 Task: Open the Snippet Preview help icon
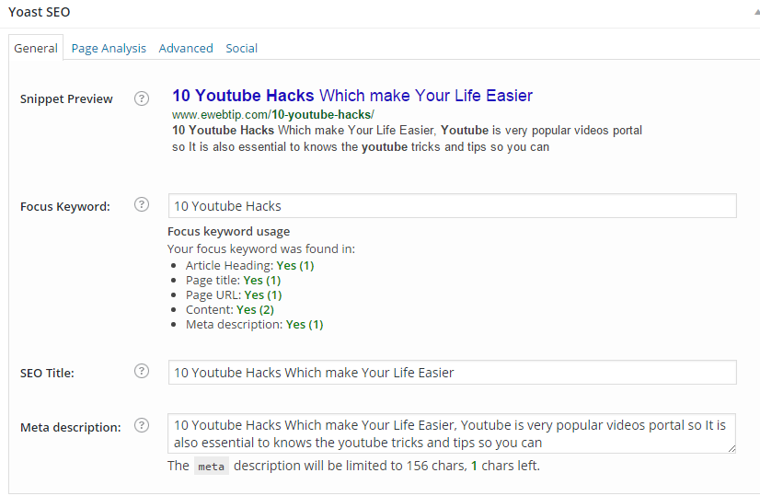(142, 98)
